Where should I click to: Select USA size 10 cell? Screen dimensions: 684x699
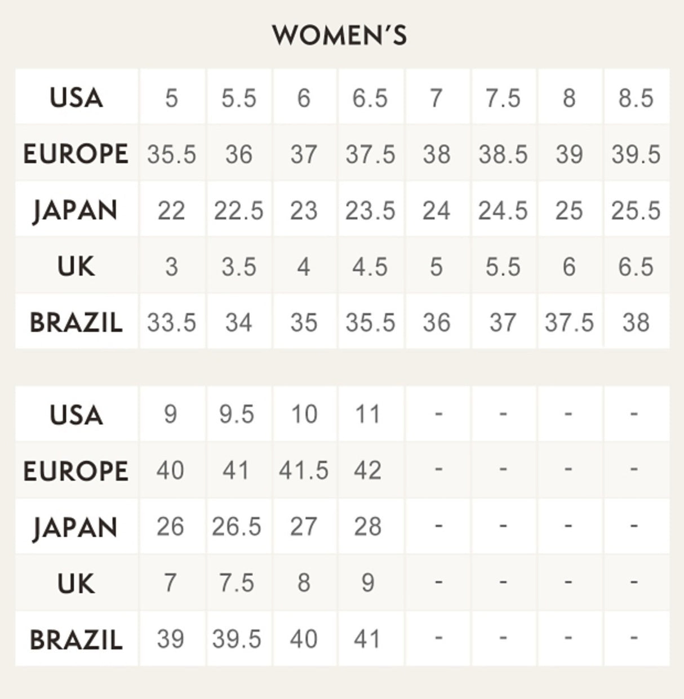304,415
